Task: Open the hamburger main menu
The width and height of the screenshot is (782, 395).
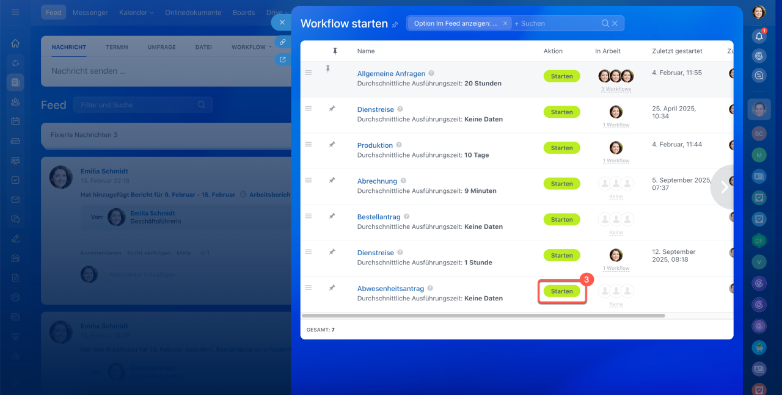Action: pyautogui.click(x=15, y=12)
